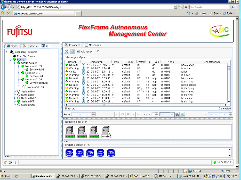
Task: Click the help question mark icon at bottom
Action: [10, 162]
